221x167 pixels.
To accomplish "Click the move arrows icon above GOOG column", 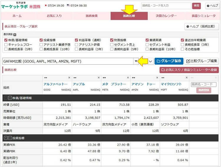I will [x=45, y=78].
